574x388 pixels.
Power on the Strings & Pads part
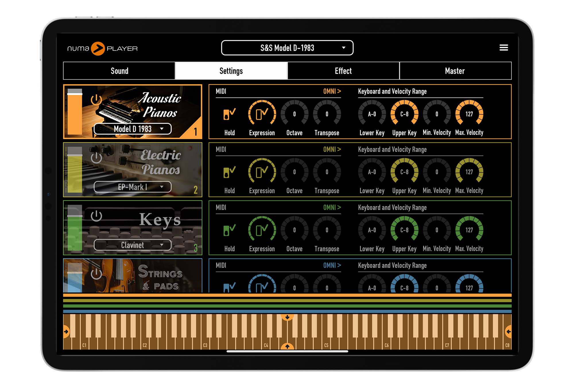tap(96, 274)
